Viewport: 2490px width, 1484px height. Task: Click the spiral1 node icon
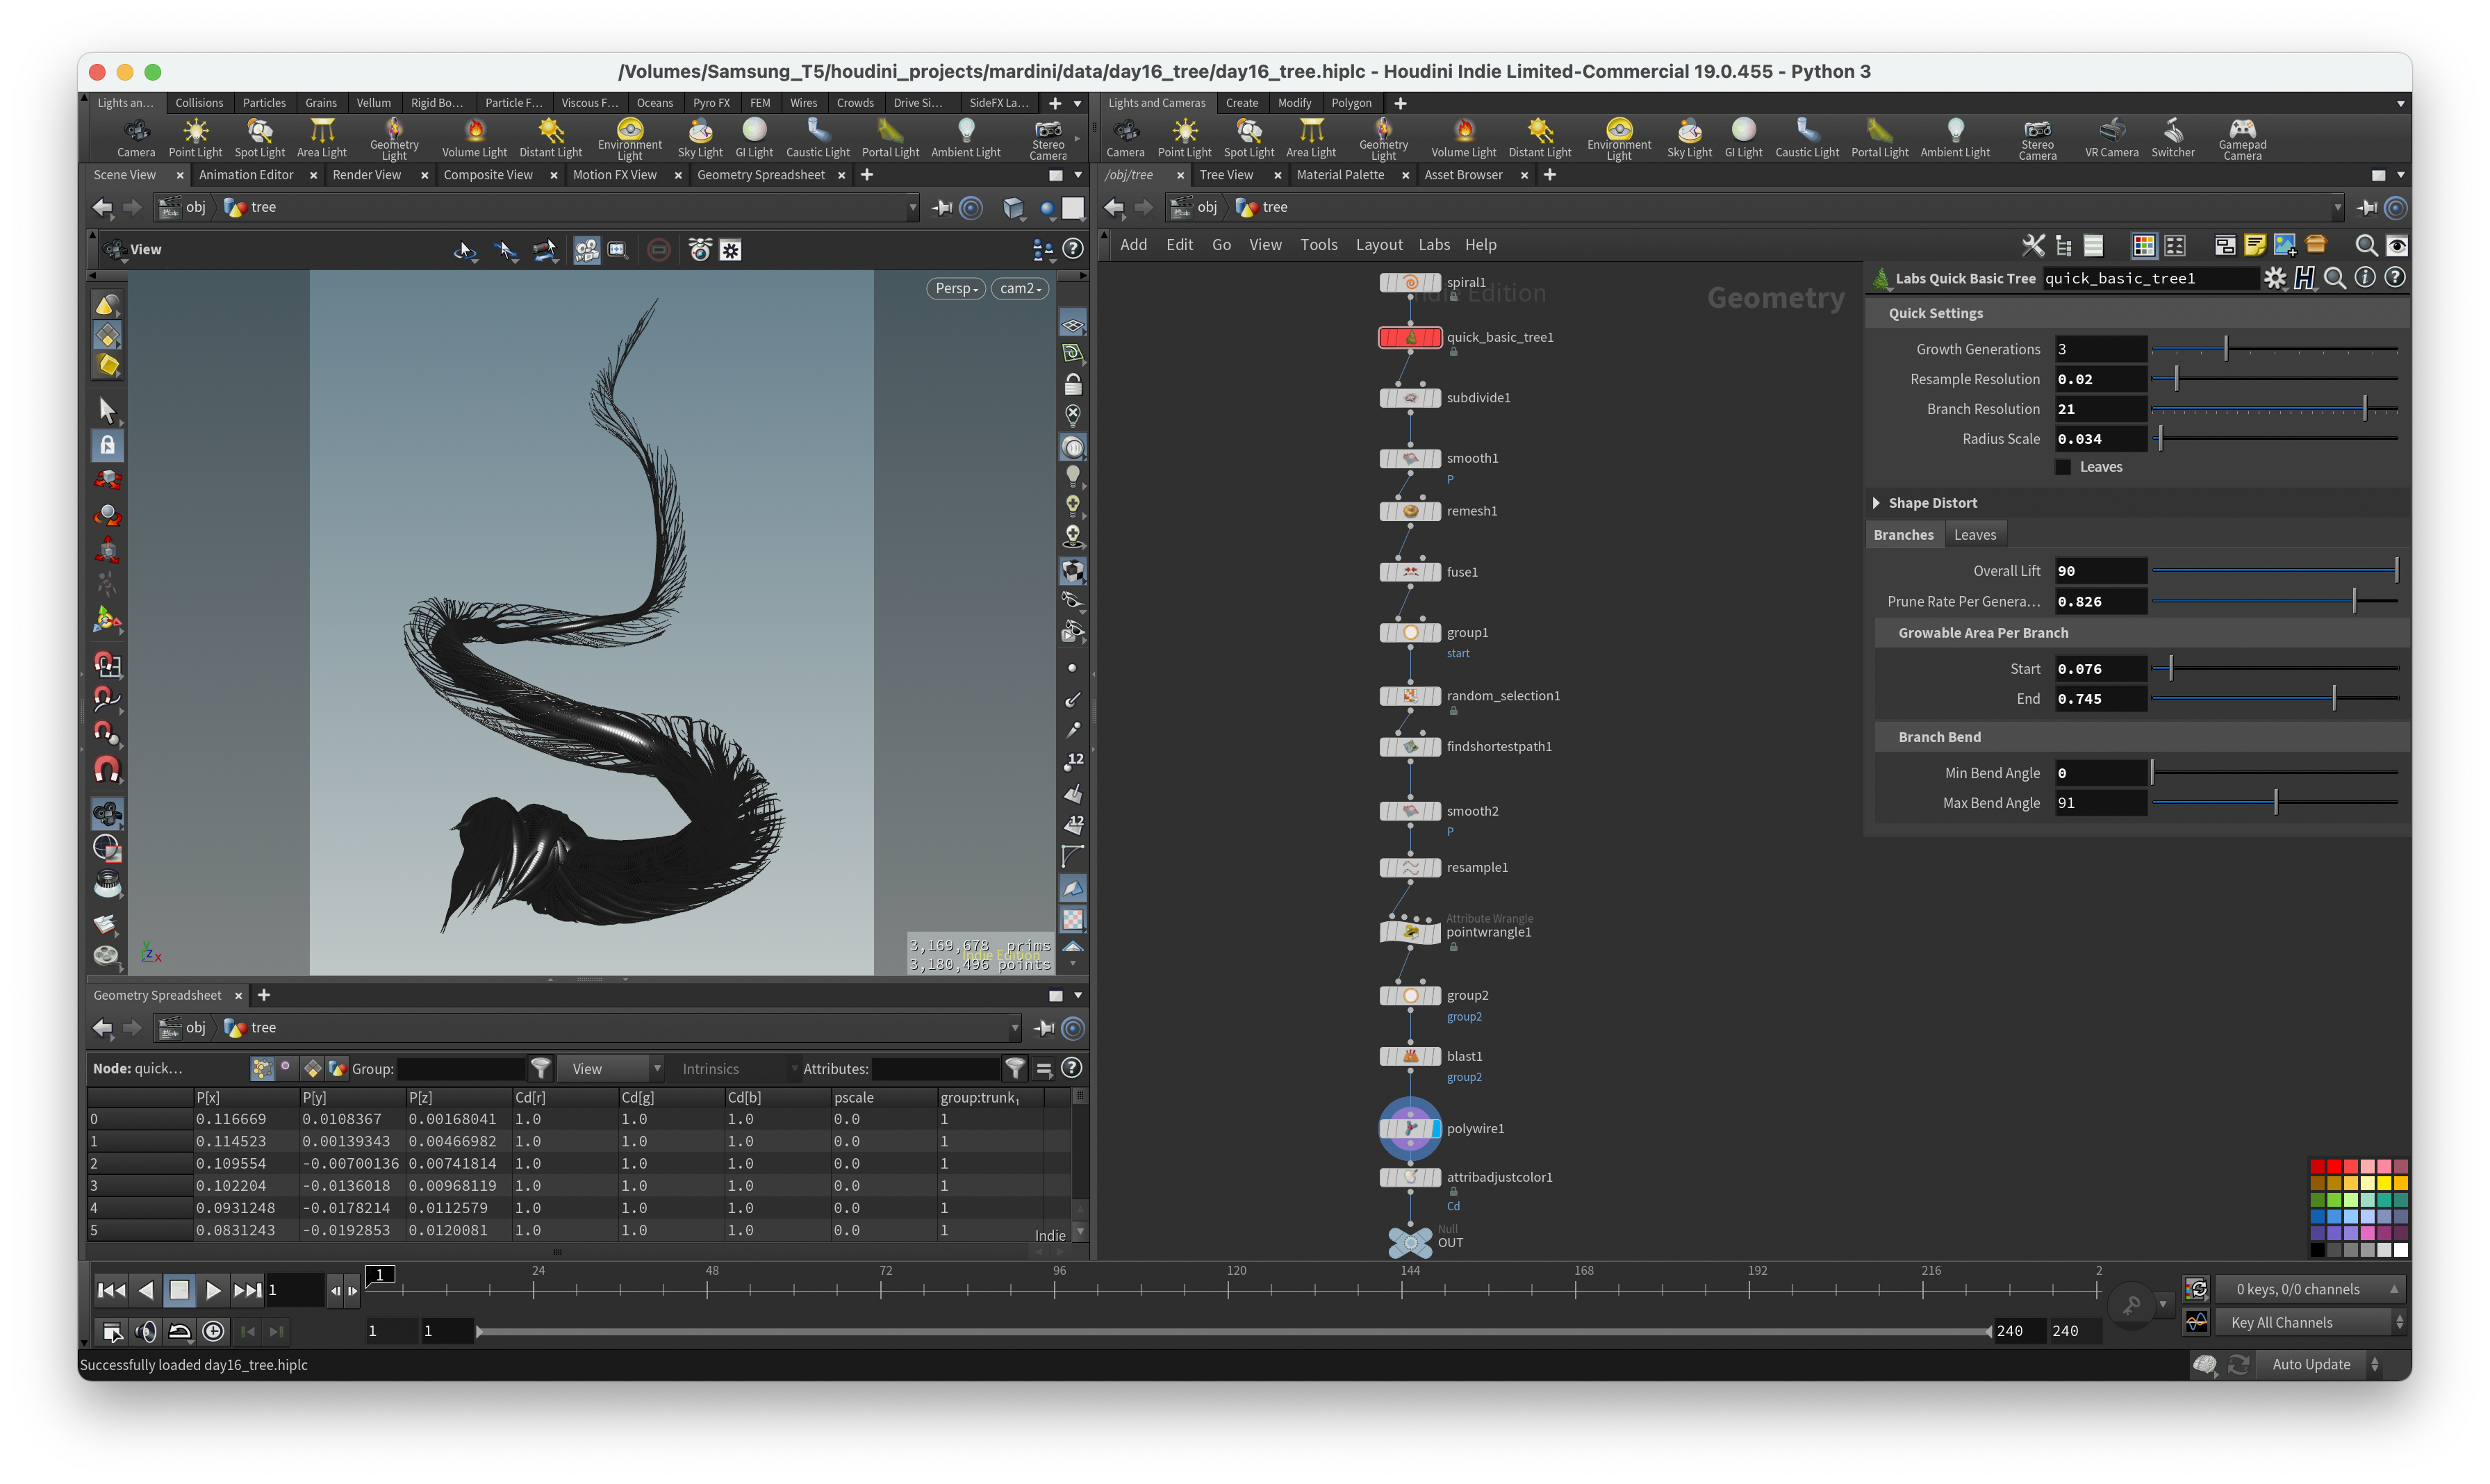click(x=1410, y=283)
